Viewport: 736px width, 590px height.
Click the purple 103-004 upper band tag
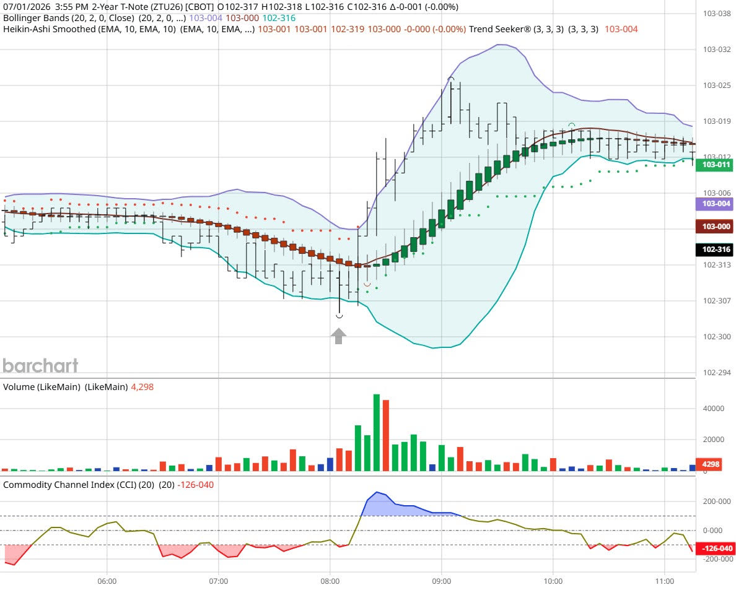pyautogui.click(x=714, y=204)
